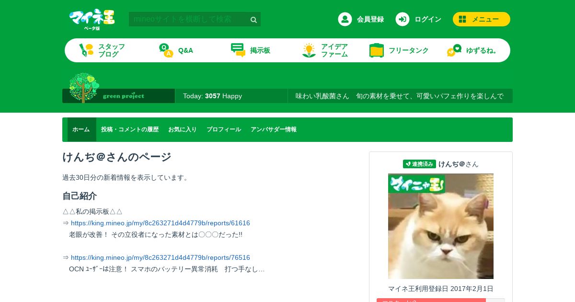Click the green project tree banner

click(118, 89)
